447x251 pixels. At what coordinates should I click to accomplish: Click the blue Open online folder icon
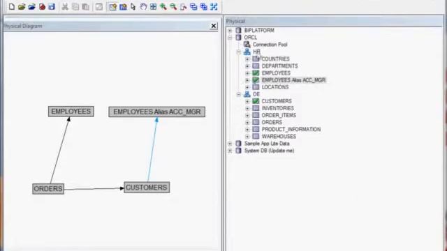click(31, 6)
